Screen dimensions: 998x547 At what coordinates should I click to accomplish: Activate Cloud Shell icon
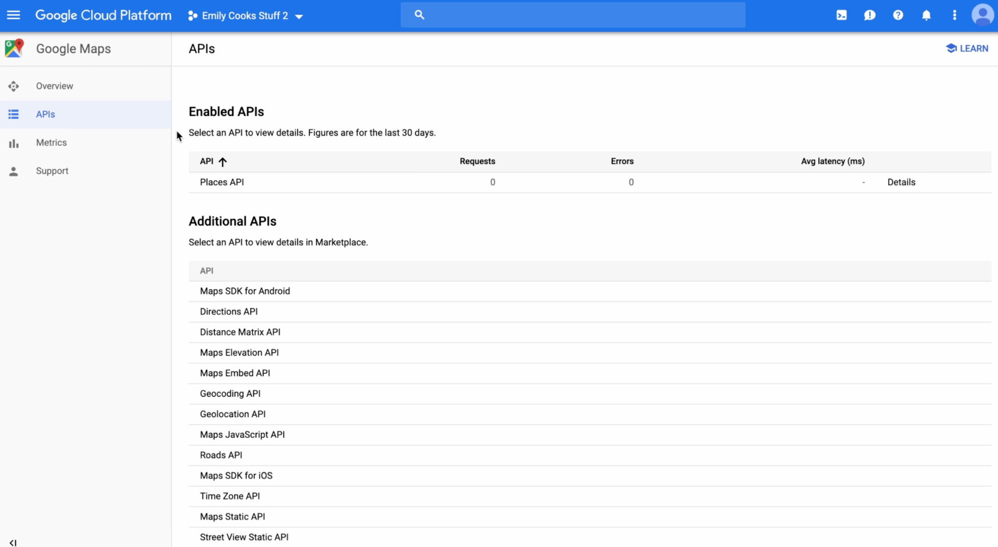pyautogui.click(x=842, y=15)
